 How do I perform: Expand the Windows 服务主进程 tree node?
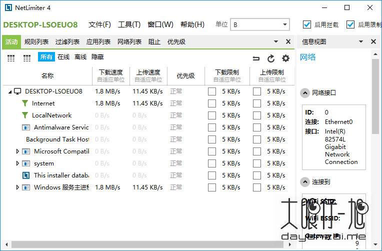(x=17, y=187)
